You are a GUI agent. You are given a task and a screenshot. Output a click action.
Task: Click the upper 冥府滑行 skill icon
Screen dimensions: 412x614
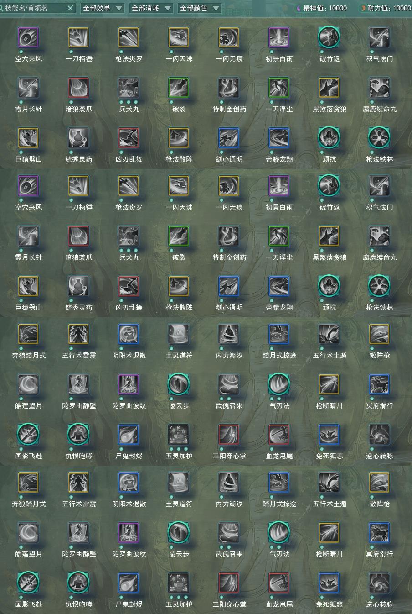(379, 384)
